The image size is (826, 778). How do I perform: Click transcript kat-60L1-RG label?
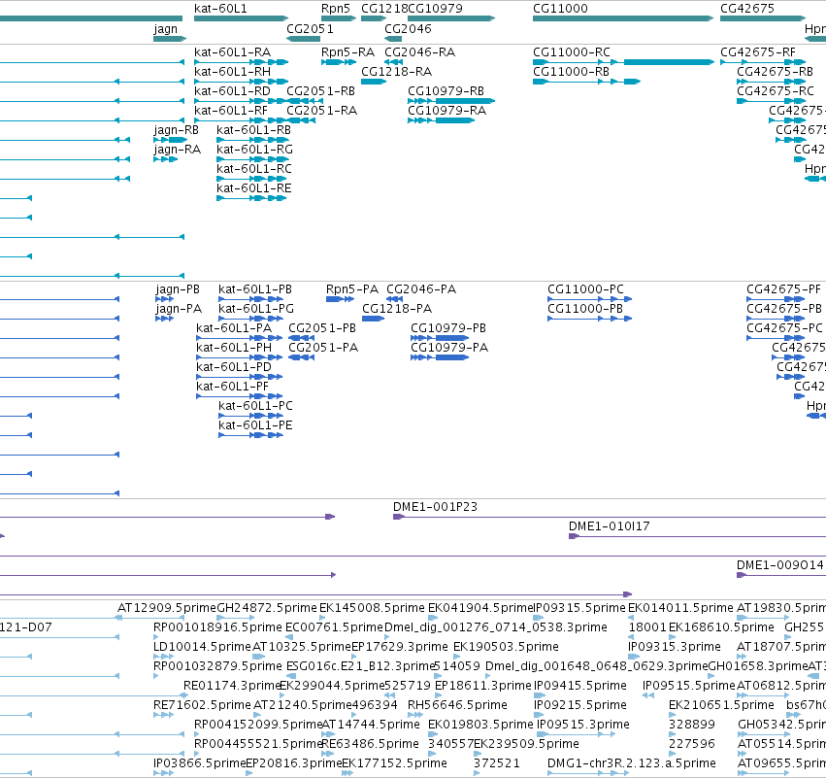click(254, 150)
